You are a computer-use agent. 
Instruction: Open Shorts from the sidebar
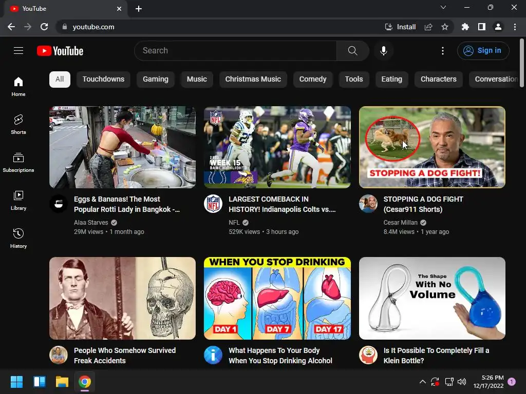pyautogui.click(x=18, y=124)
